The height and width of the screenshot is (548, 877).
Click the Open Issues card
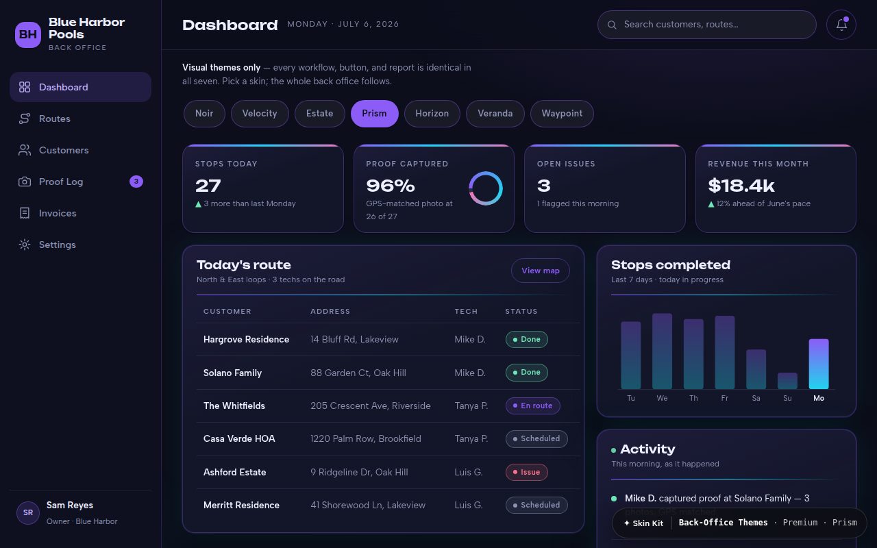coord(605,188)
